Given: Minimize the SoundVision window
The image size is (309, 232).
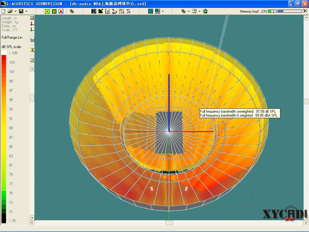Looking at the screenshot, I should click(291, 4).
